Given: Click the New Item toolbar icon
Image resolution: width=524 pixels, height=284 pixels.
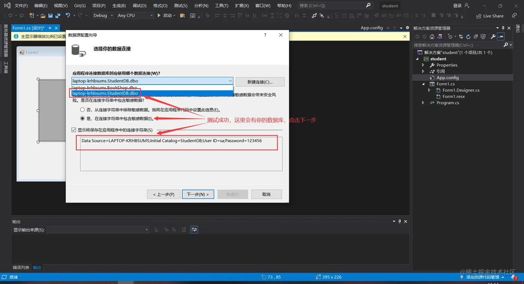Looking at the screenshot, I should coord(32,16).
